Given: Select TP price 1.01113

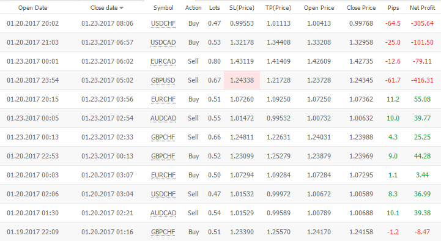Looking at the screenshot, I should coord(278,23).
